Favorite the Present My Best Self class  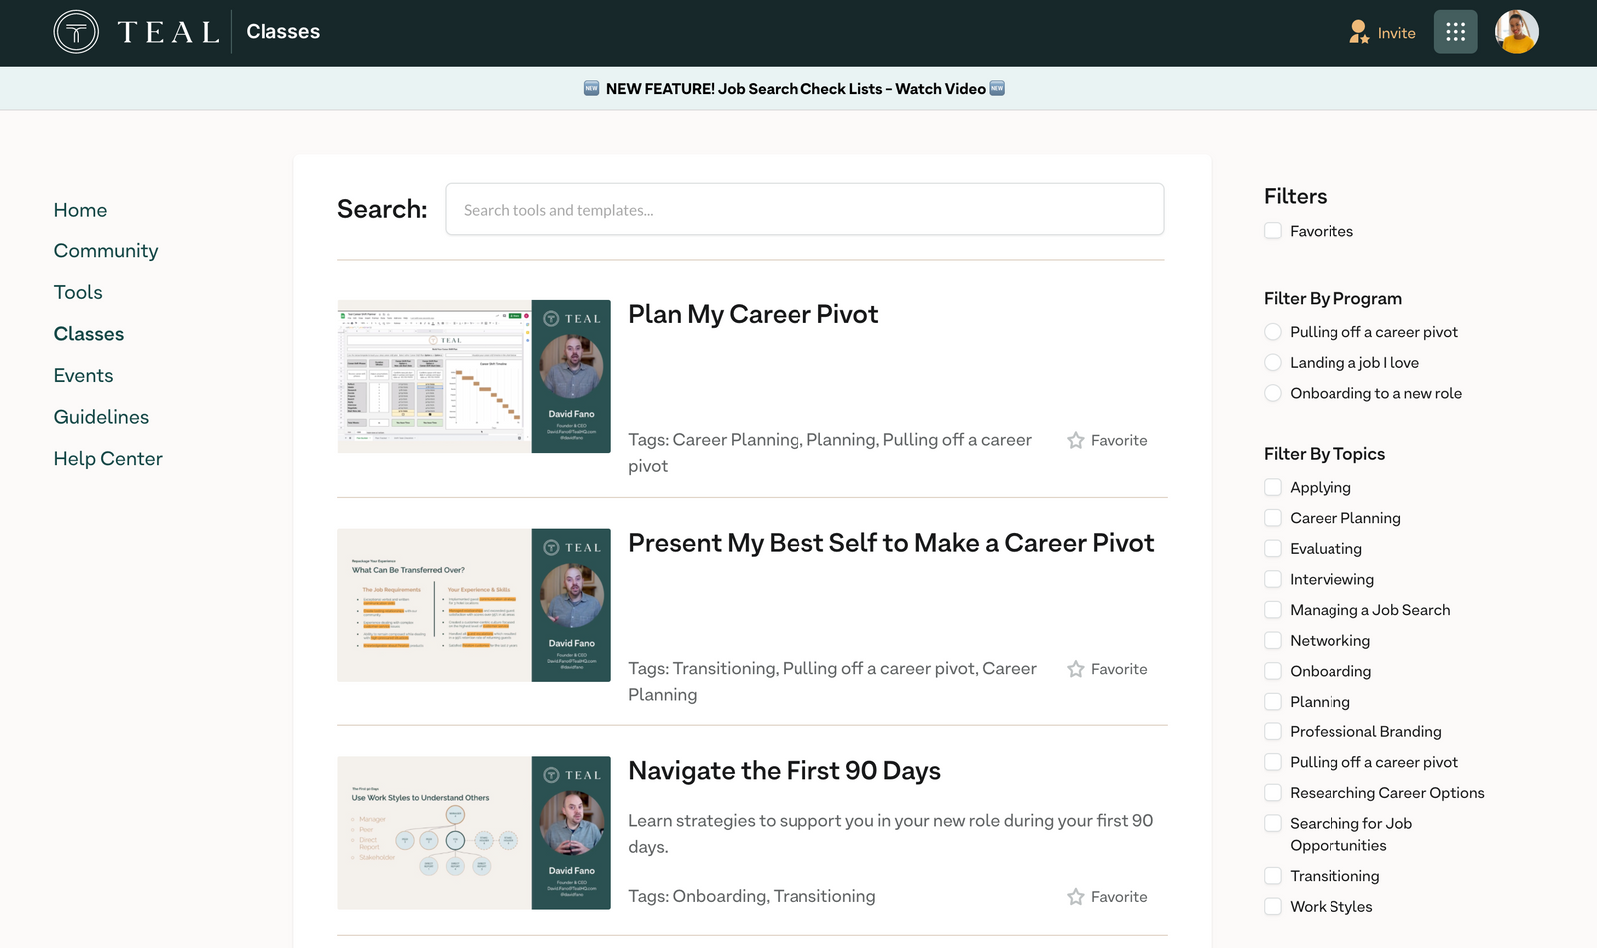pos(1106,669)
